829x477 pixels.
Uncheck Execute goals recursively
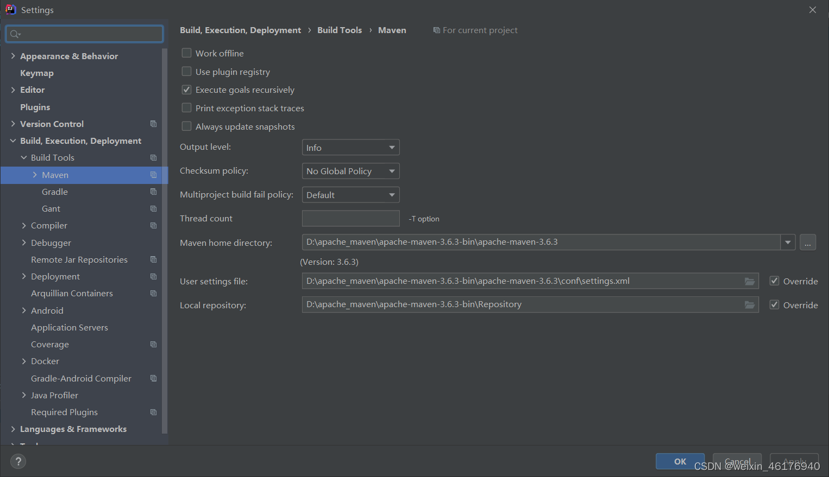(186, 90)
